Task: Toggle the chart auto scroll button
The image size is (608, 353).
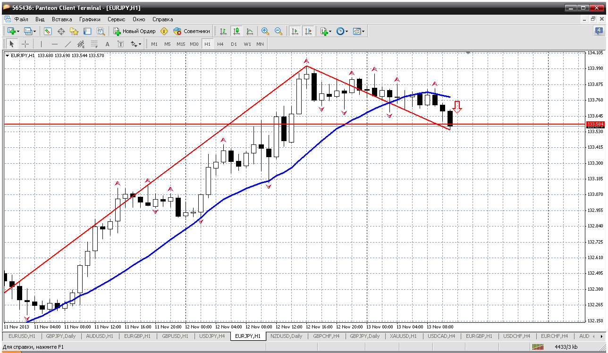Action: coord(295,31)
